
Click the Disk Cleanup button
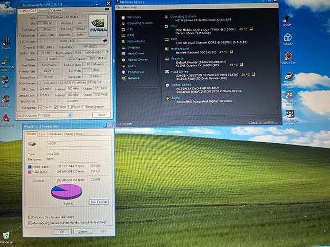point(99,202)
